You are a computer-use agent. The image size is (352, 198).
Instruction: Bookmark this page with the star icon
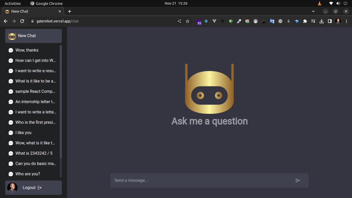(188, 21)
